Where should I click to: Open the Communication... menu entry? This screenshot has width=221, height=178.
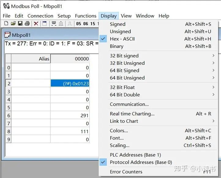pyautogui.click(x=159, y=104)
